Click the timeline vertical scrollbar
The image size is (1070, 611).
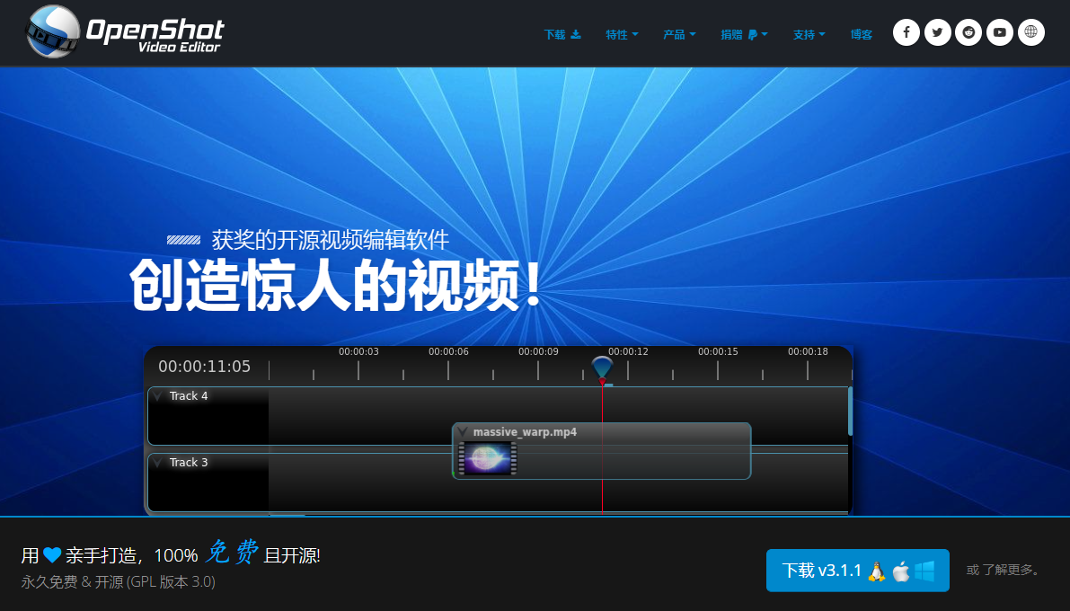point(850,411)
